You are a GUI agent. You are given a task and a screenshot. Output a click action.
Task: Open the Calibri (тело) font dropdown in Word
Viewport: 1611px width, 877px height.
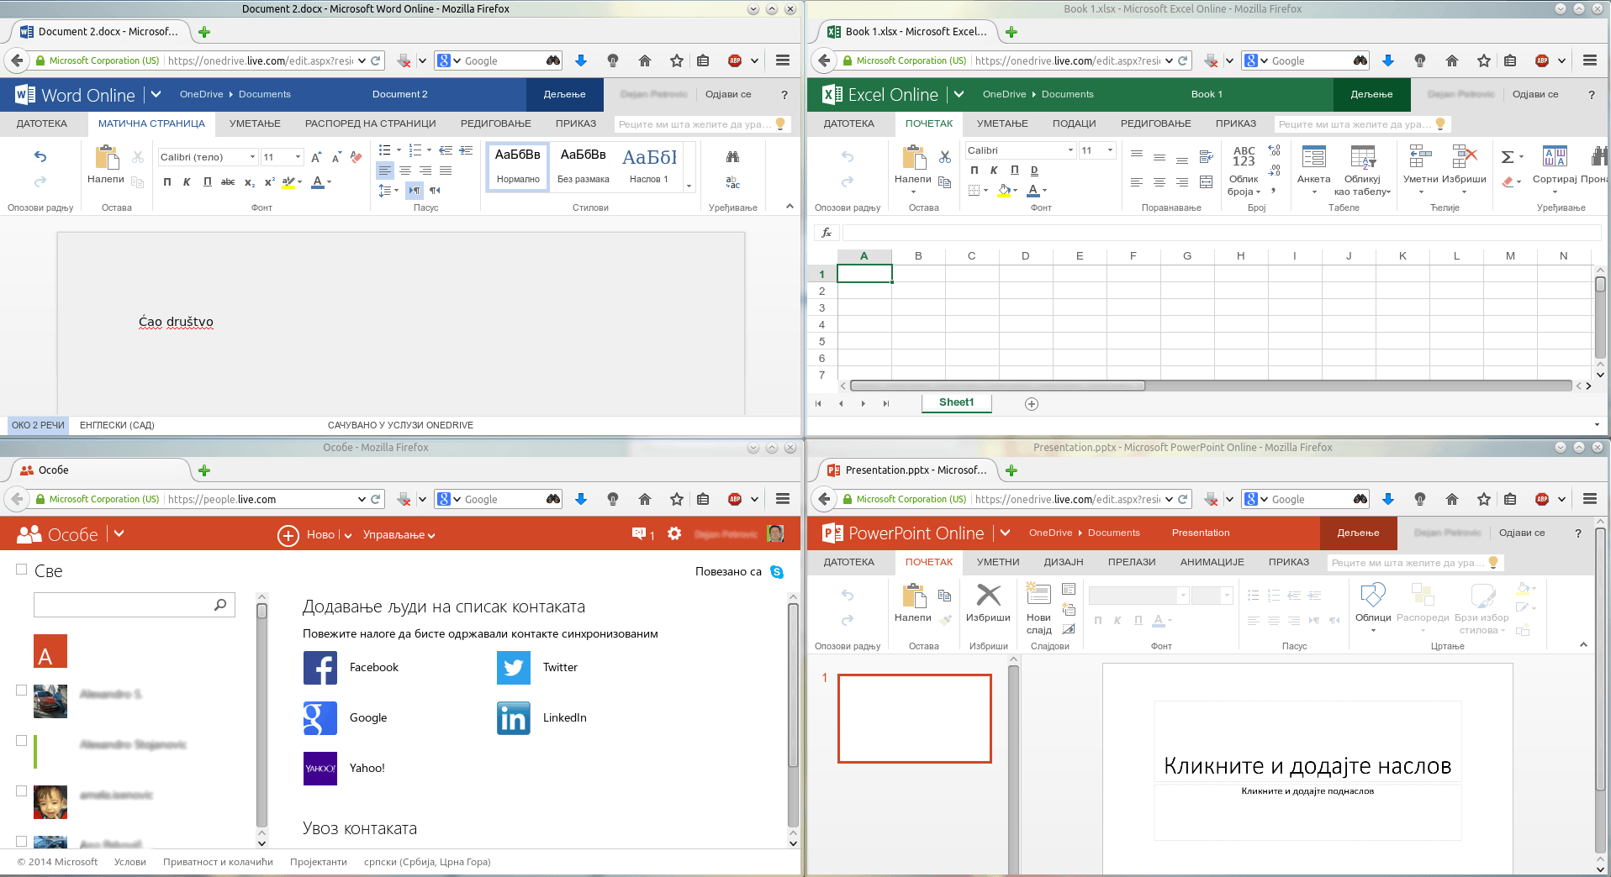tap(208, 157)
